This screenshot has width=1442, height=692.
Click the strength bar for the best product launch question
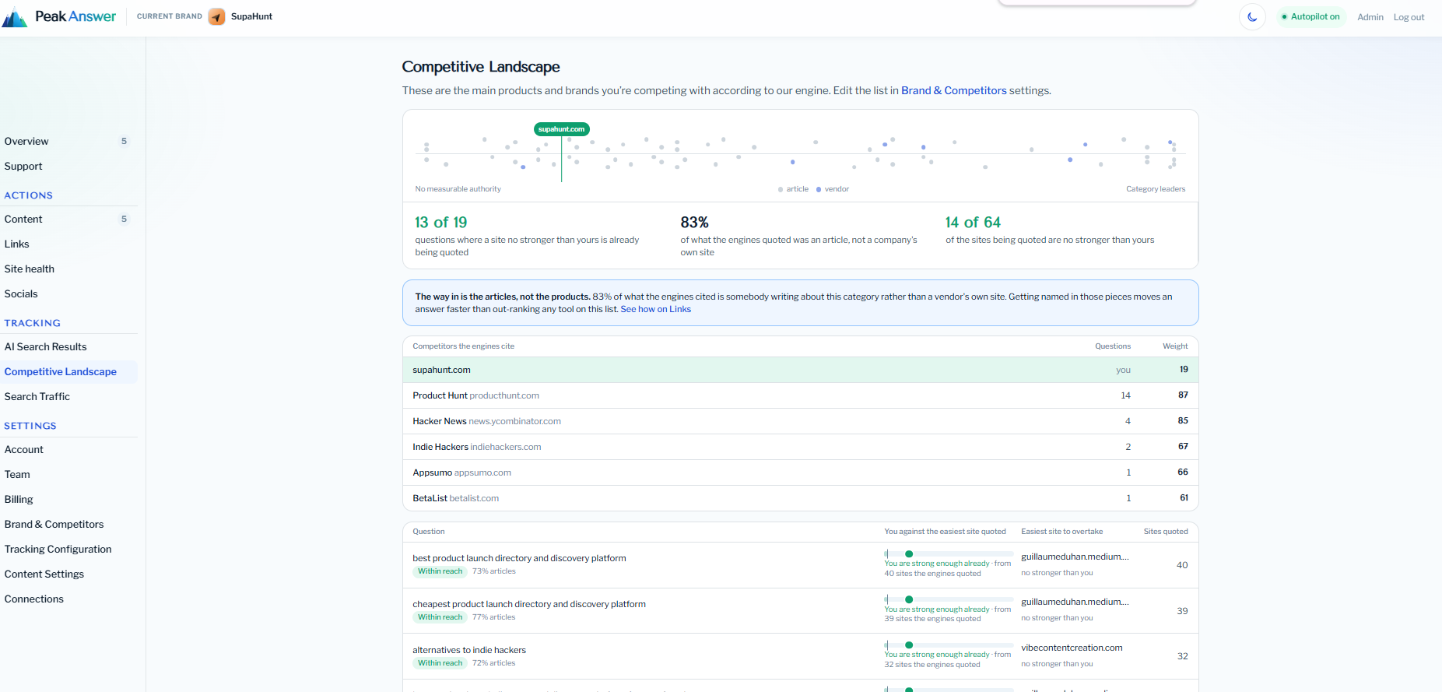click(x=949, y=554)
